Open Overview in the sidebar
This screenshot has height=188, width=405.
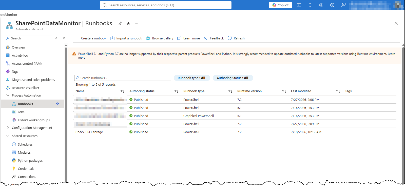18,47
